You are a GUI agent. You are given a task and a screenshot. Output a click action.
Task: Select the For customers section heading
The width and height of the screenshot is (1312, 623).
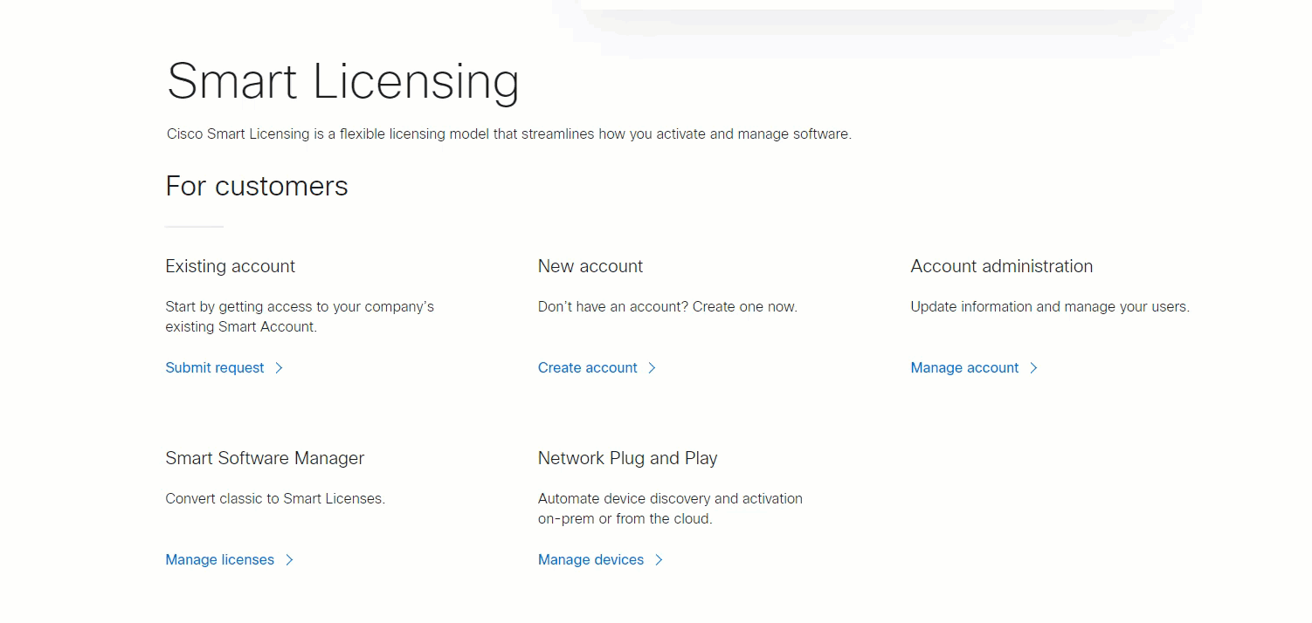click(x=257, y=186)
